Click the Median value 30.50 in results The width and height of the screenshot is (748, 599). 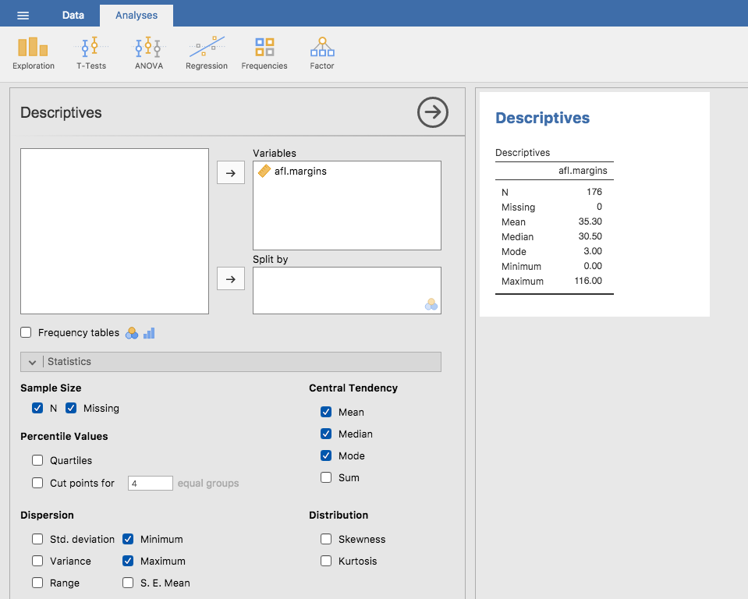(590, 236)
